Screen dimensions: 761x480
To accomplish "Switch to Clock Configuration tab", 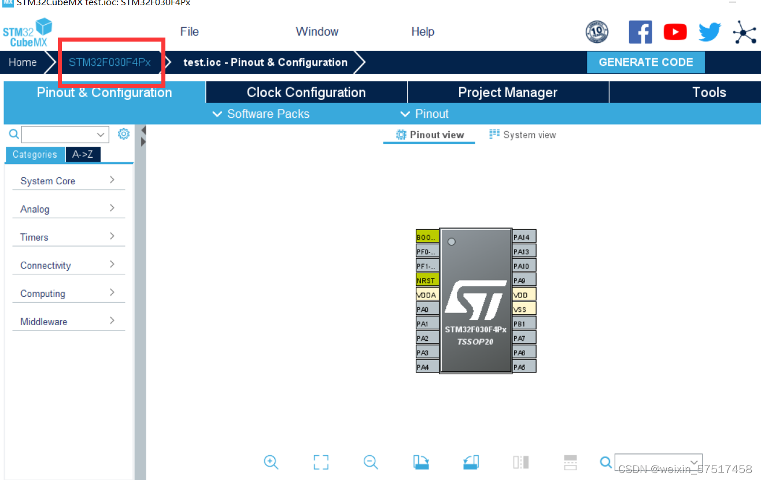I will tap(306, 92).
